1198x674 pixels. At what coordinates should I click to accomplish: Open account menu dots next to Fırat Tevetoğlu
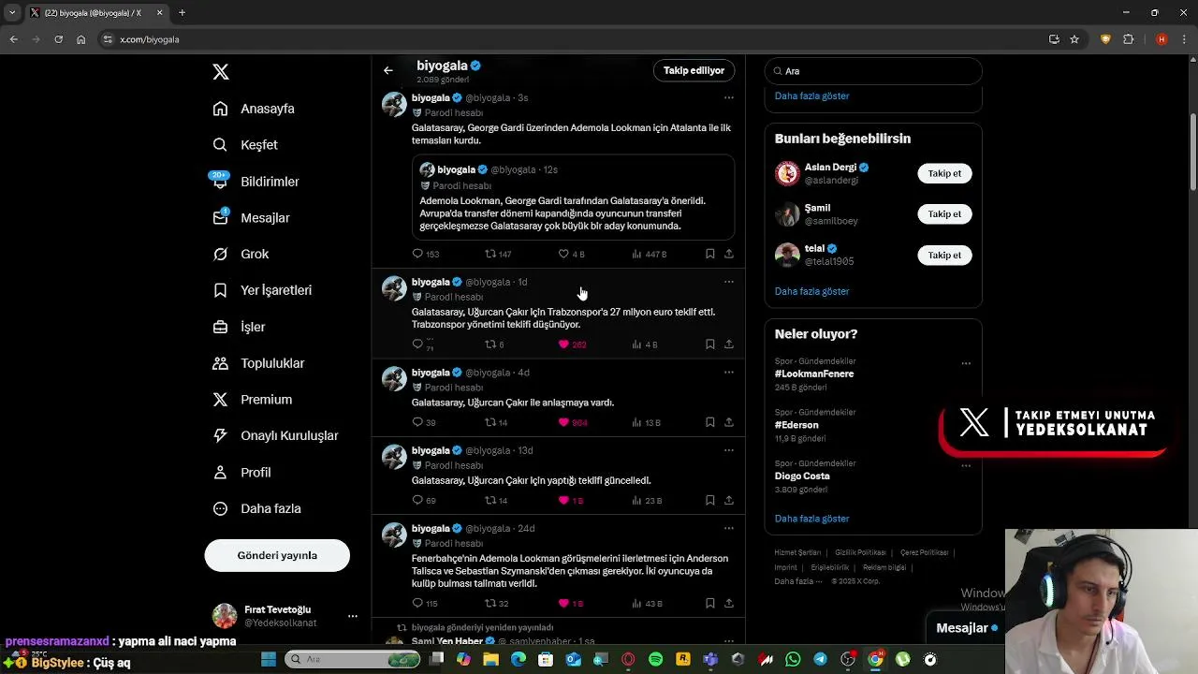tap(353, 616)
